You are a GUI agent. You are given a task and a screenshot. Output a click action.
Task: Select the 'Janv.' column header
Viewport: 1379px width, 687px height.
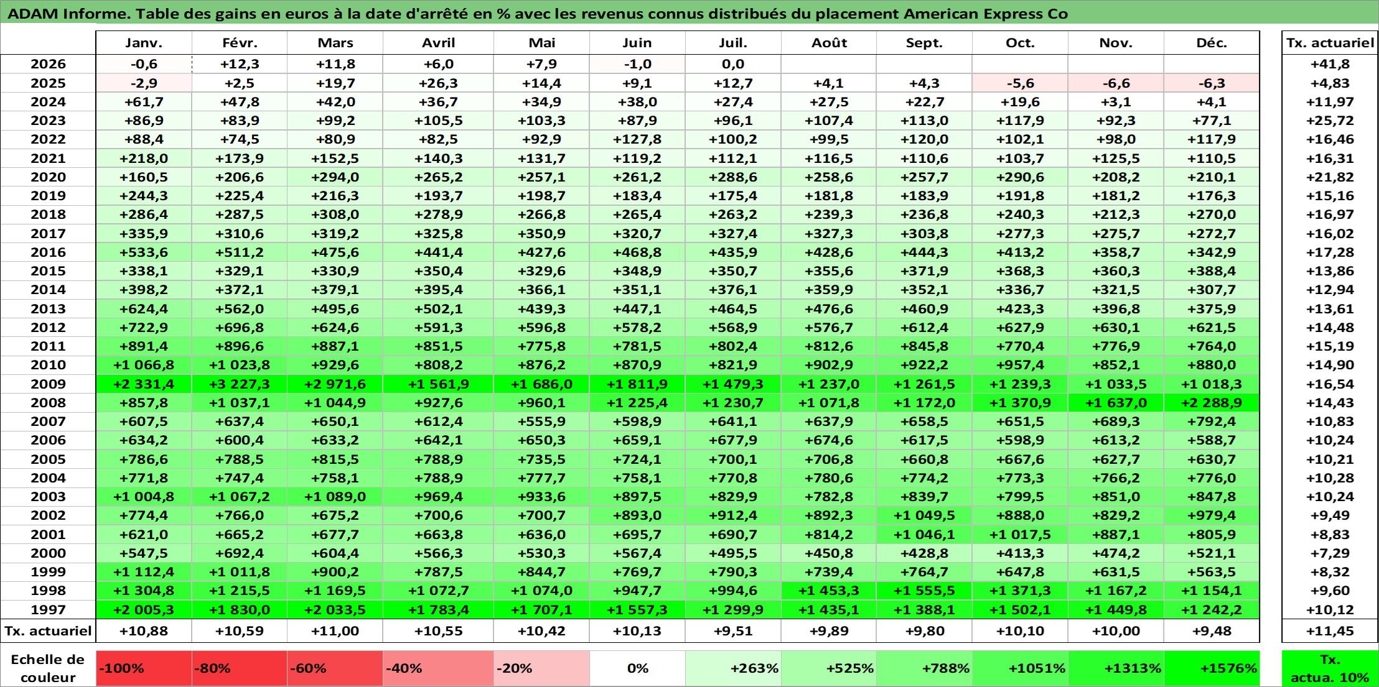point(144,43)
